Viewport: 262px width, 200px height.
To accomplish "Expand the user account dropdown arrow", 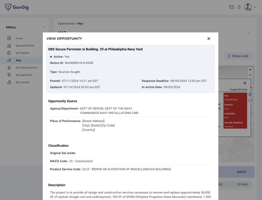I will pyautogui.click(x=255, y=7).
